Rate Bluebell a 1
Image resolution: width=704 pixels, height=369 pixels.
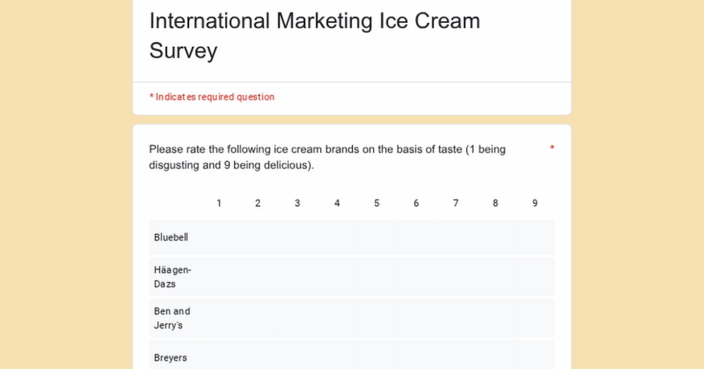click(x=219, y=237)
